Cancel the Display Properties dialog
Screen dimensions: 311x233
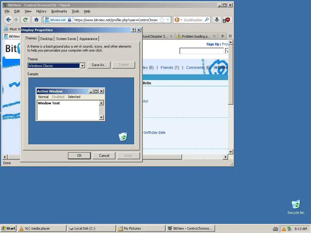tap(104, 156)
